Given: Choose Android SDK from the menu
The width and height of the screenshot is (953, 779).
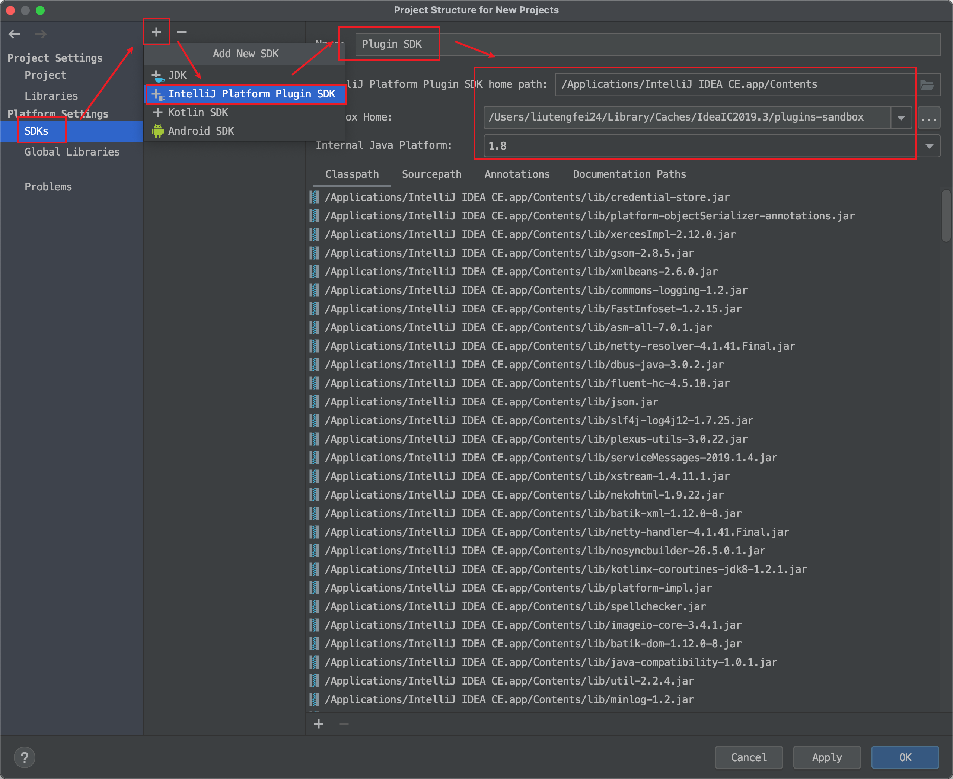Looking at the screenshot, I should coord(244,131).
